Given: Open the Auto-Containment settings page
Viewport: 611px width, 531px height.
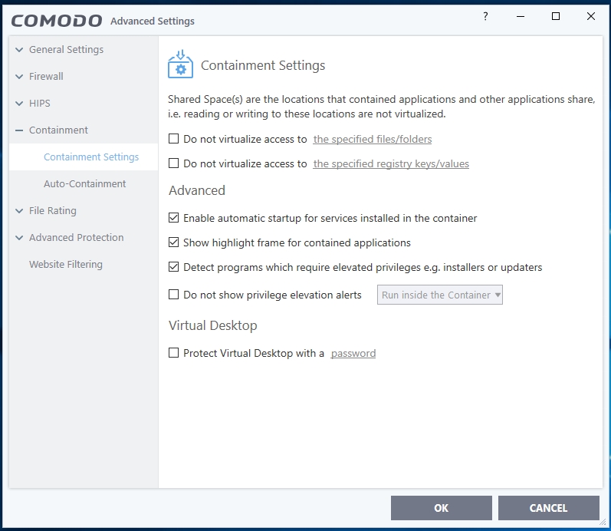Looking at the screenshot, I should click(x=85, y=184).
